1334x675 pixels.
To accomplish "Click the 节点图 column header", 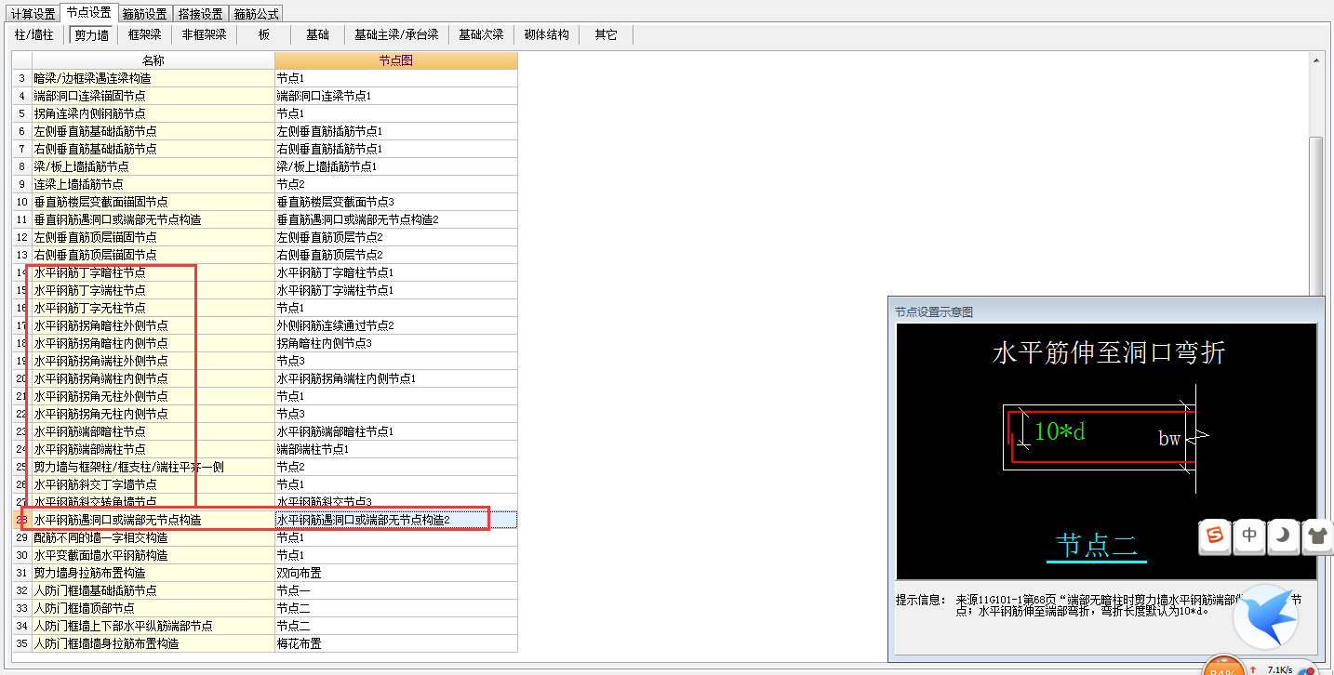I will coord(396,60).
